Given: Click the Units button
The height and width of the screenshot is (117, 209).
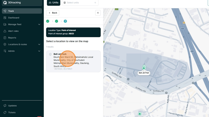Looking at the screenshot, I should pos(54,3).
